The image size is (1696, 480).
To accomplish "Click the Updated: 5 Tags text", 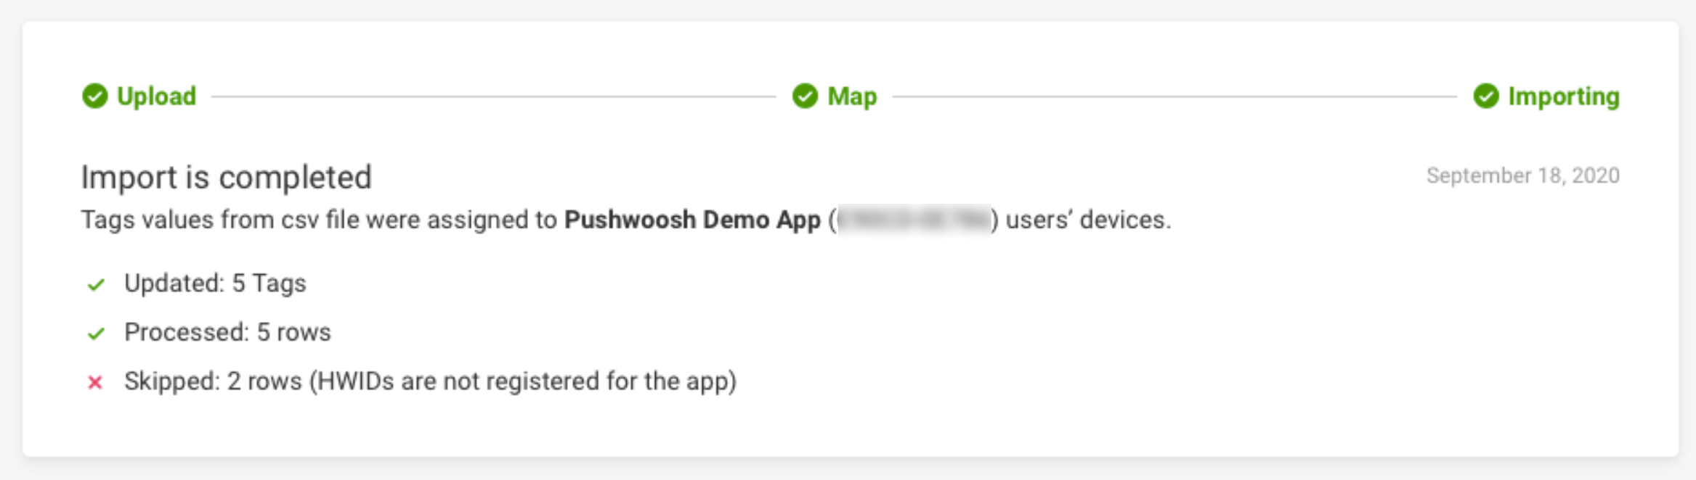I will tap(215, 283).
